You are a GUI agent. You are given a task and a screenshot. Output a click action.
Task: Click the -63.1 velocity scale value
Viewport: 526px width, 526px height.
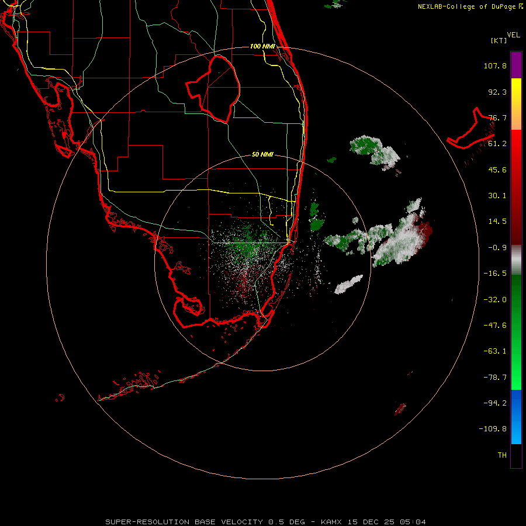495,351
